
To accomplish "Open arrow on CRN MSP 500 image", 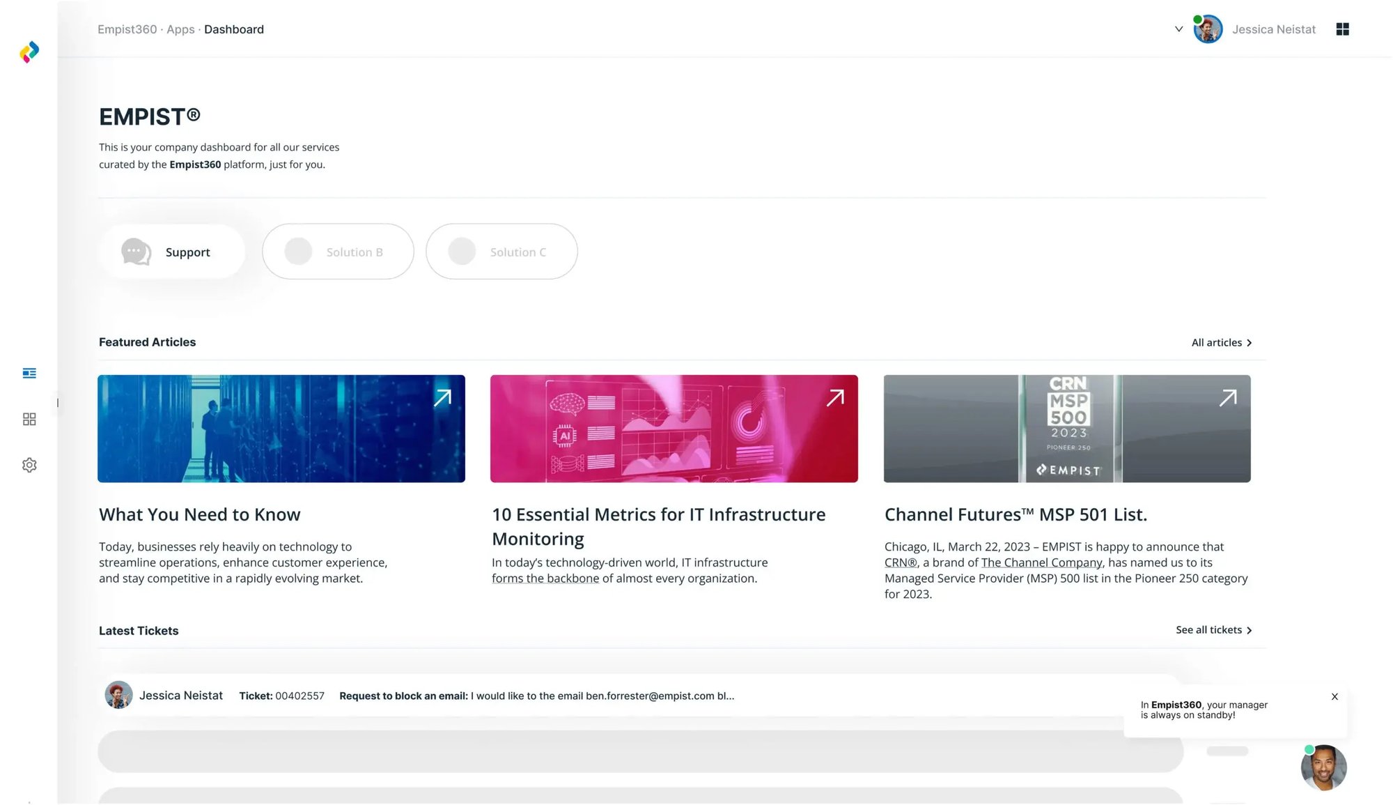I will coord(1228,398).
